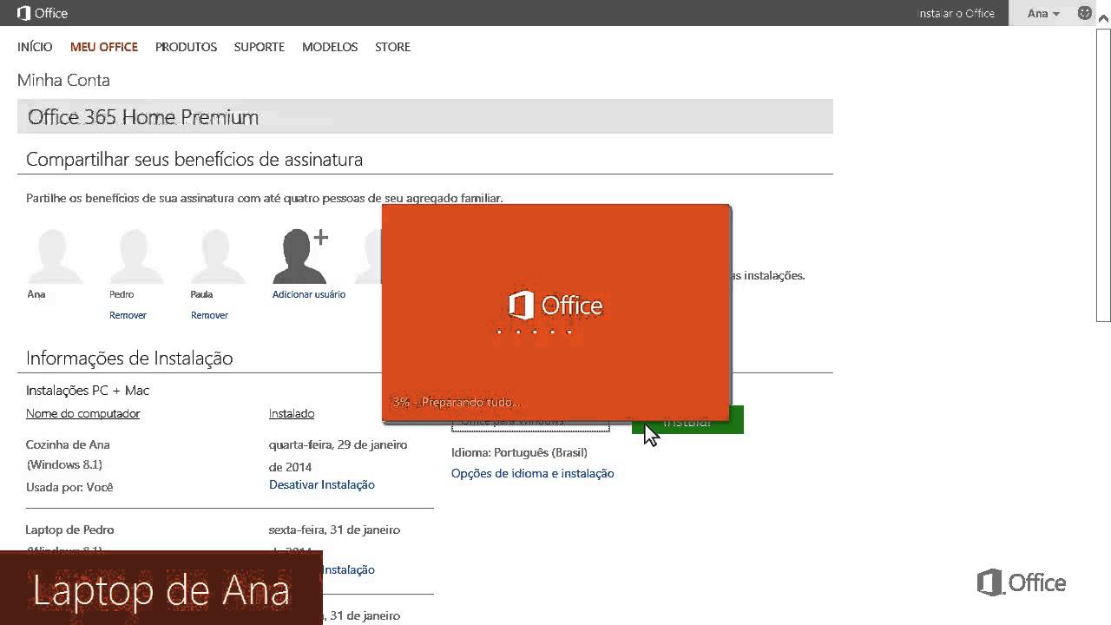Viewport: 1111px width, 625px height.
Task: Click Ana's user avatar
Action: pyautogui.click(x=55, y=256)
